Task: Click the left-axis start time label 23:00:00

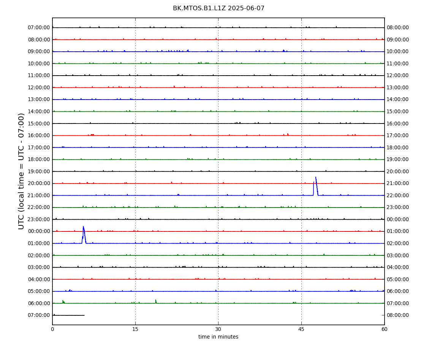Action: [39, 219]
